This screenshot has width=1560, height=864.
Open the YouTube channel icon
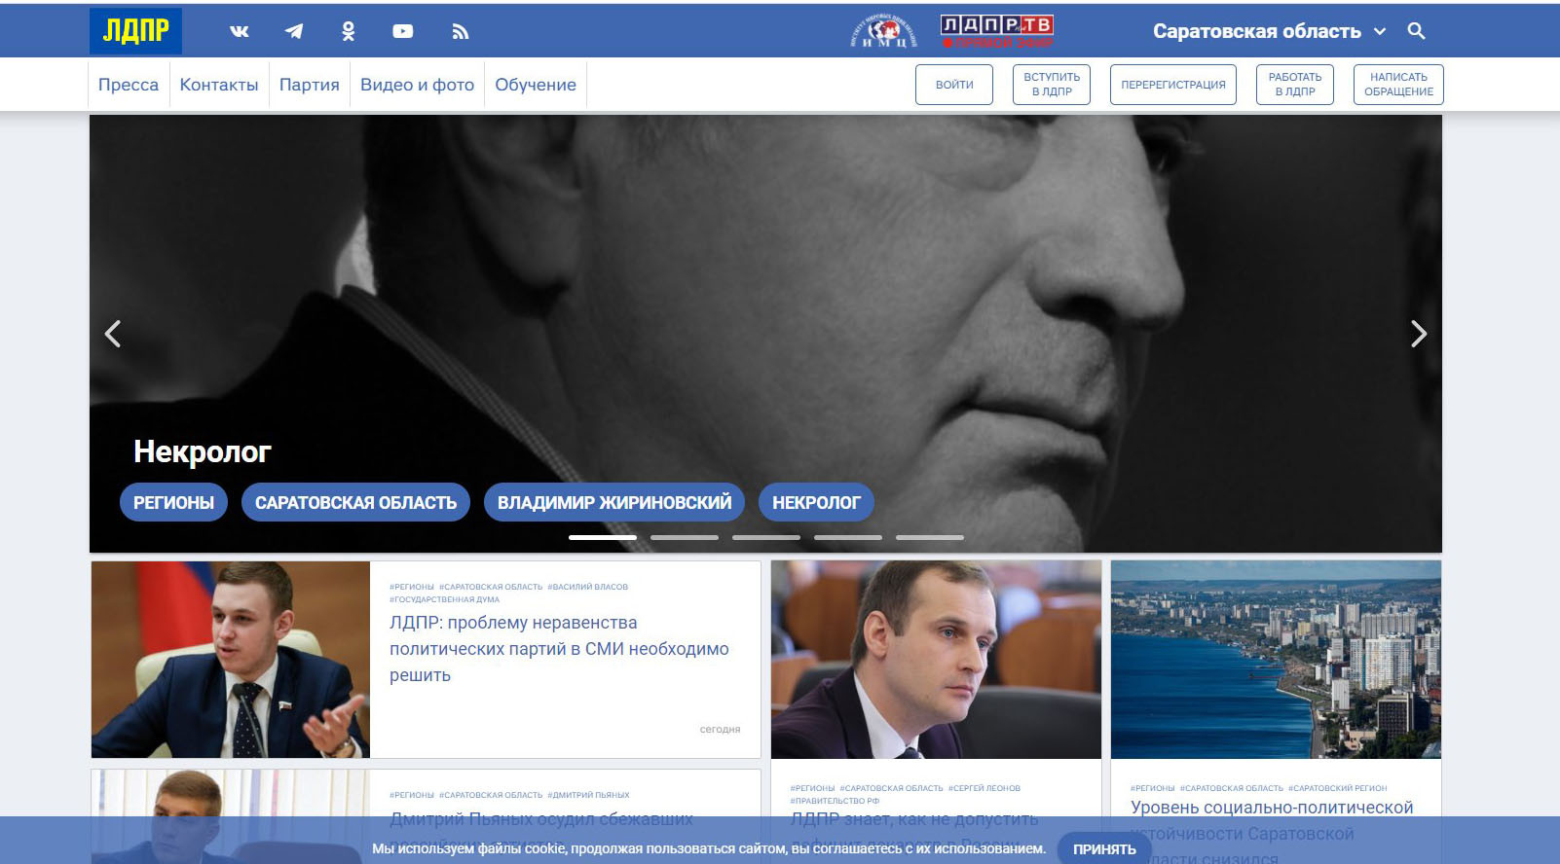coord(402,31)
